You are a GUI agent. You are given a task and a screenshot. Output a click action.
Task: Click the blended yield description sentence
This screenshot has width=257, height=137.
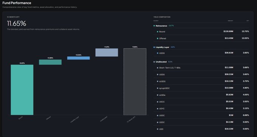43,29
